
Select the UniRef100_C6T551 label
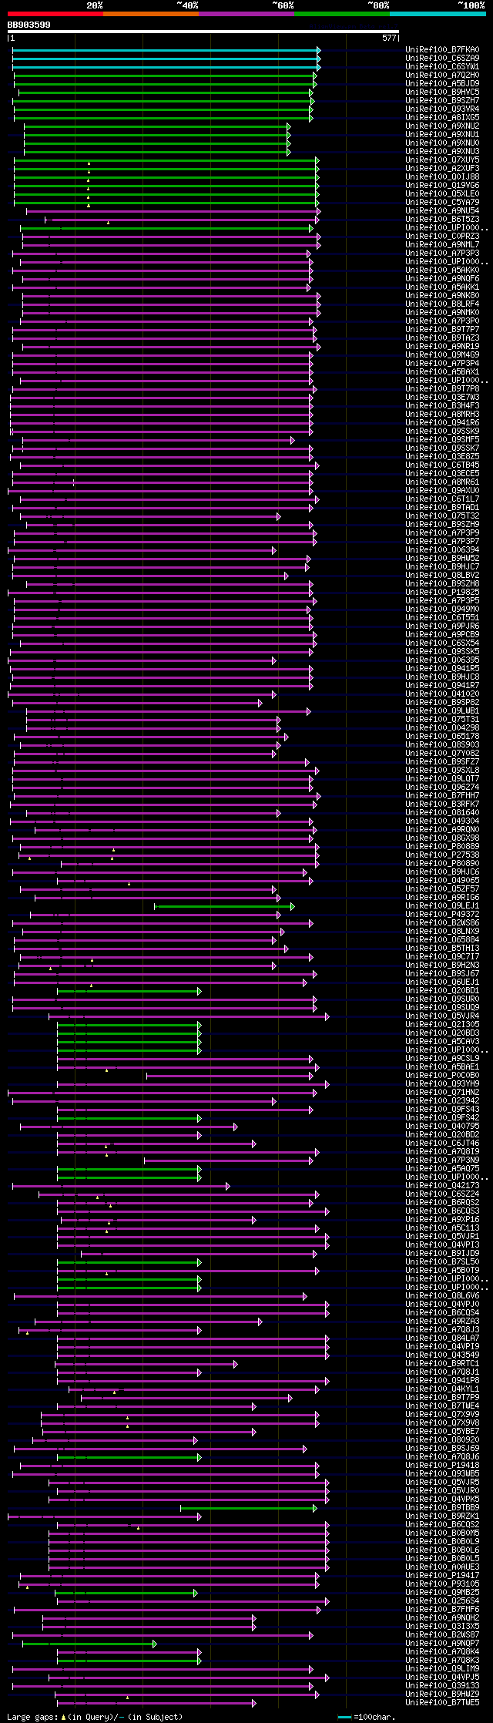[x=442, y=617]
